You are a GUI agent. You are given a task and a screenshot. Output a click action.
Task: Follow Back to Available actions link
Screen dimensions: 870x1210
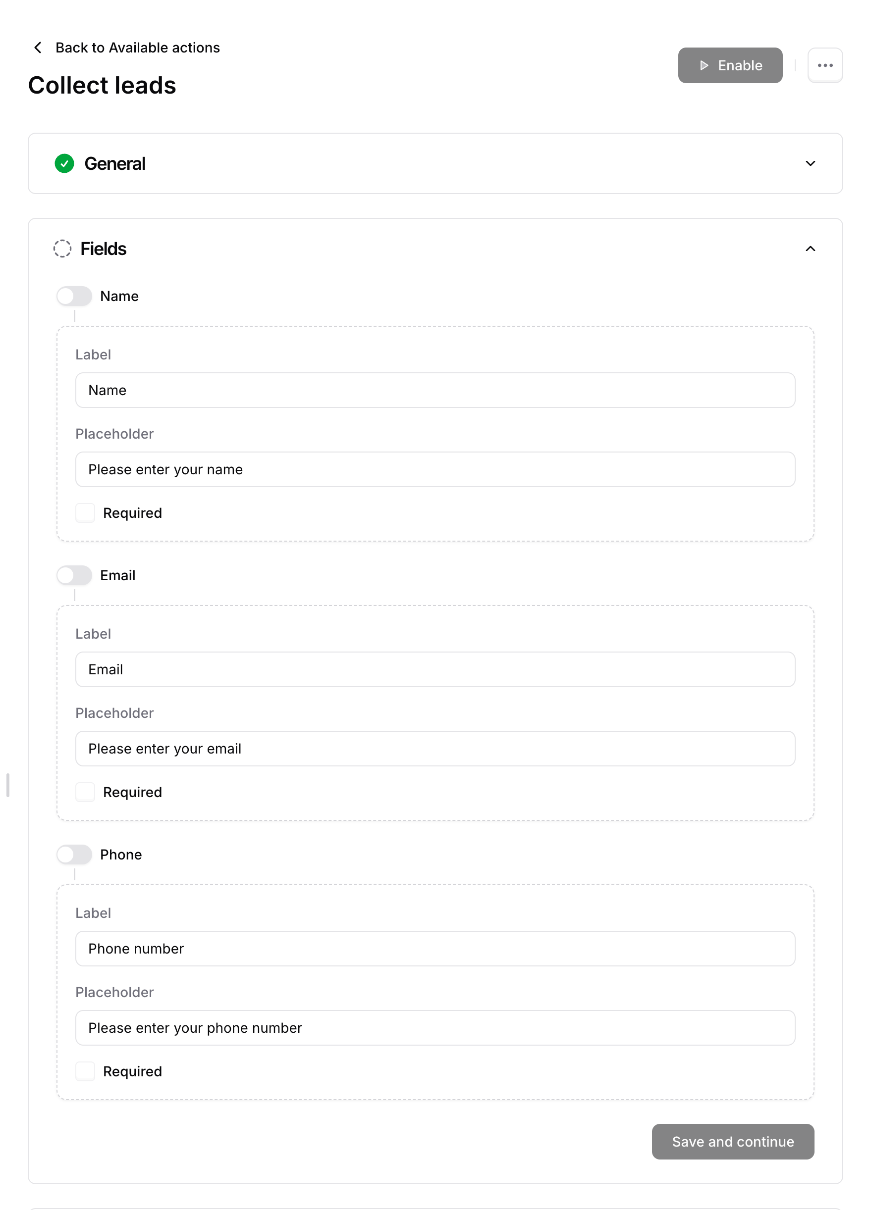(137, 48)
